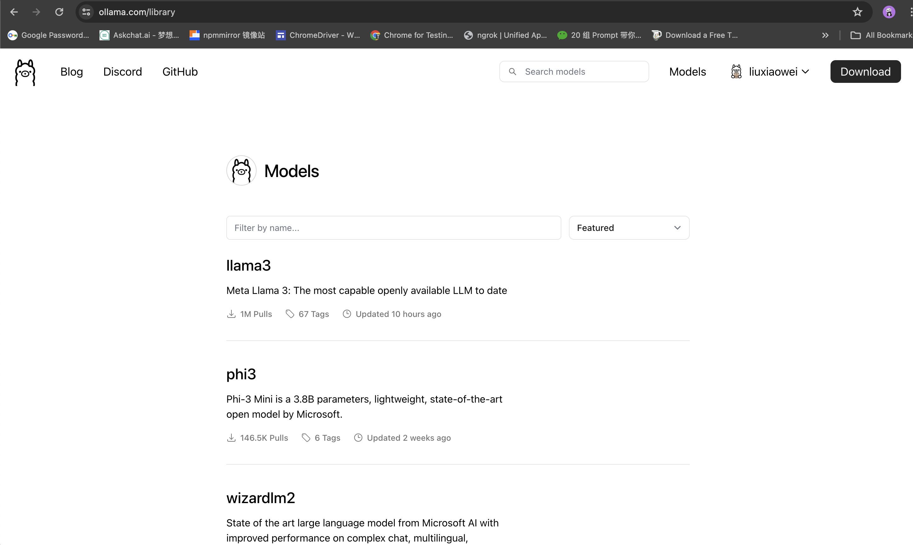This screenshot has height=545, width=913.
Task: Open the Featured sort dropdown
Action: [x=629, y=228]
